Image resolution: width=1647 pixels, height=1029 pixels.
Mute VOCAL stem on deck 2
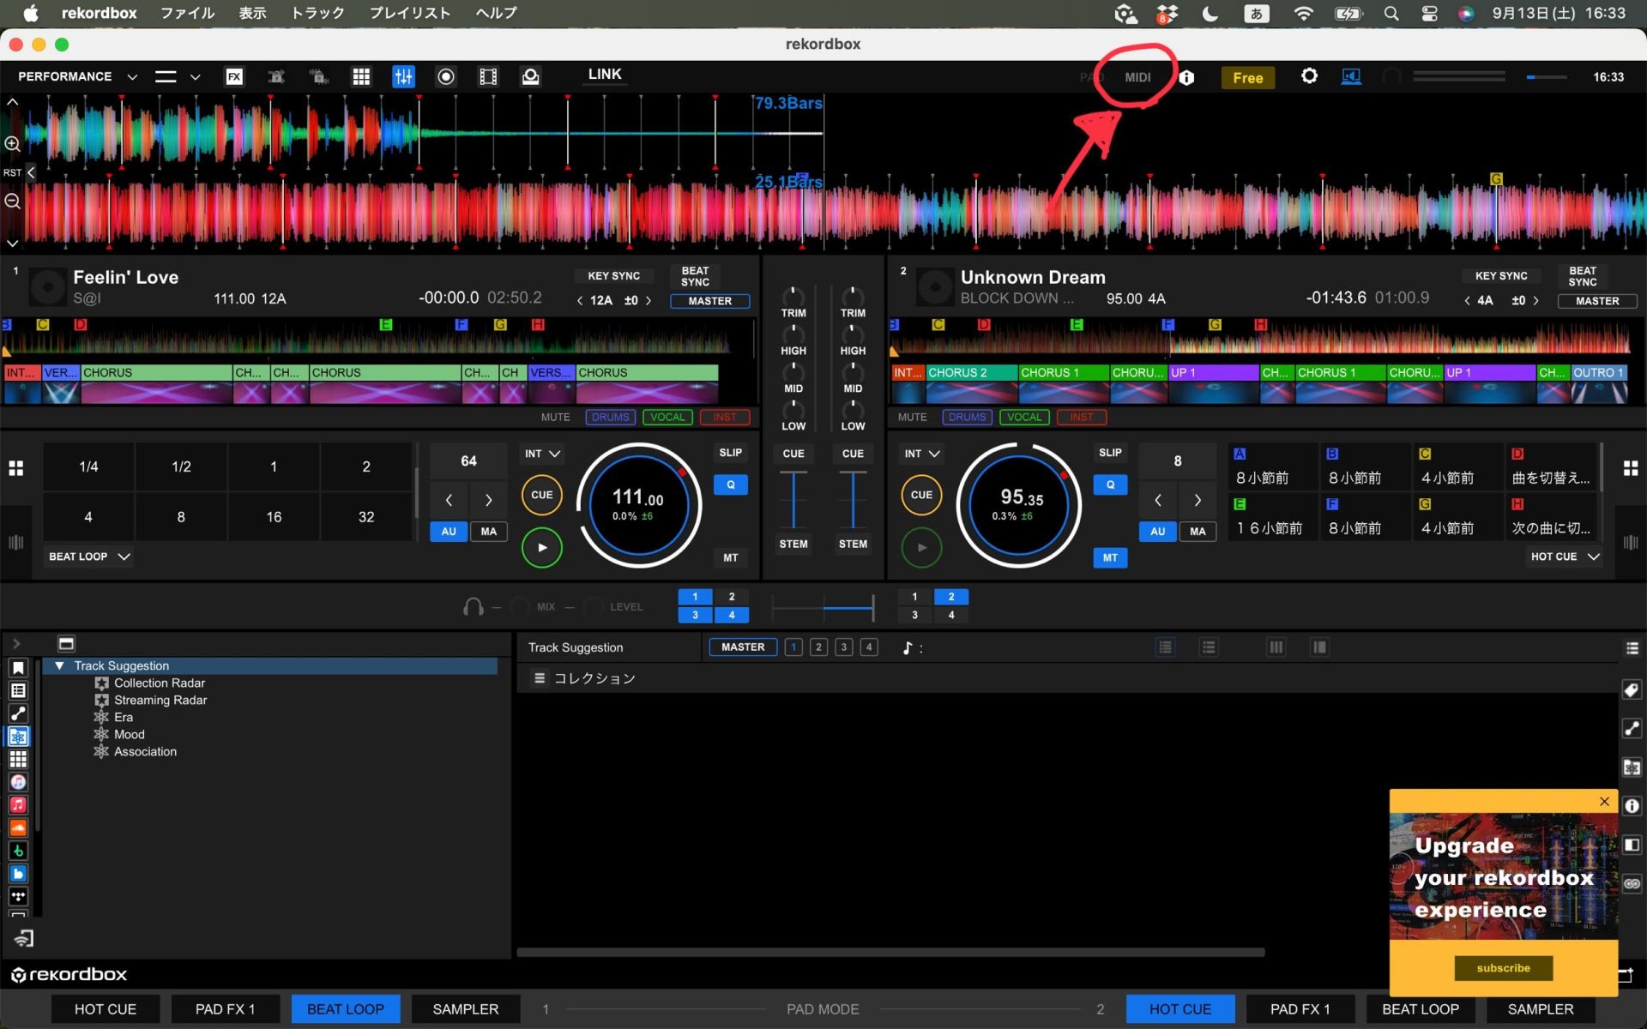point(1024,418)
